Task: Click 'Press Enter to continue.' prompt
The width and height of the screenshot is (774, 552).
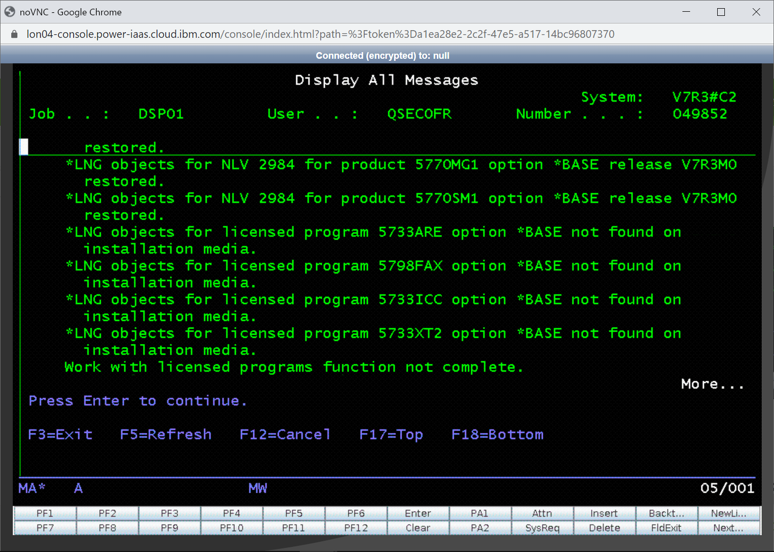Action: point(138,401)
